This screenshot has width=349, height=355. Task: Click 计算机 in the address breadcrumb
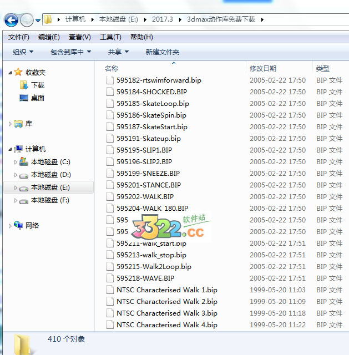click(x=75, y=19)
